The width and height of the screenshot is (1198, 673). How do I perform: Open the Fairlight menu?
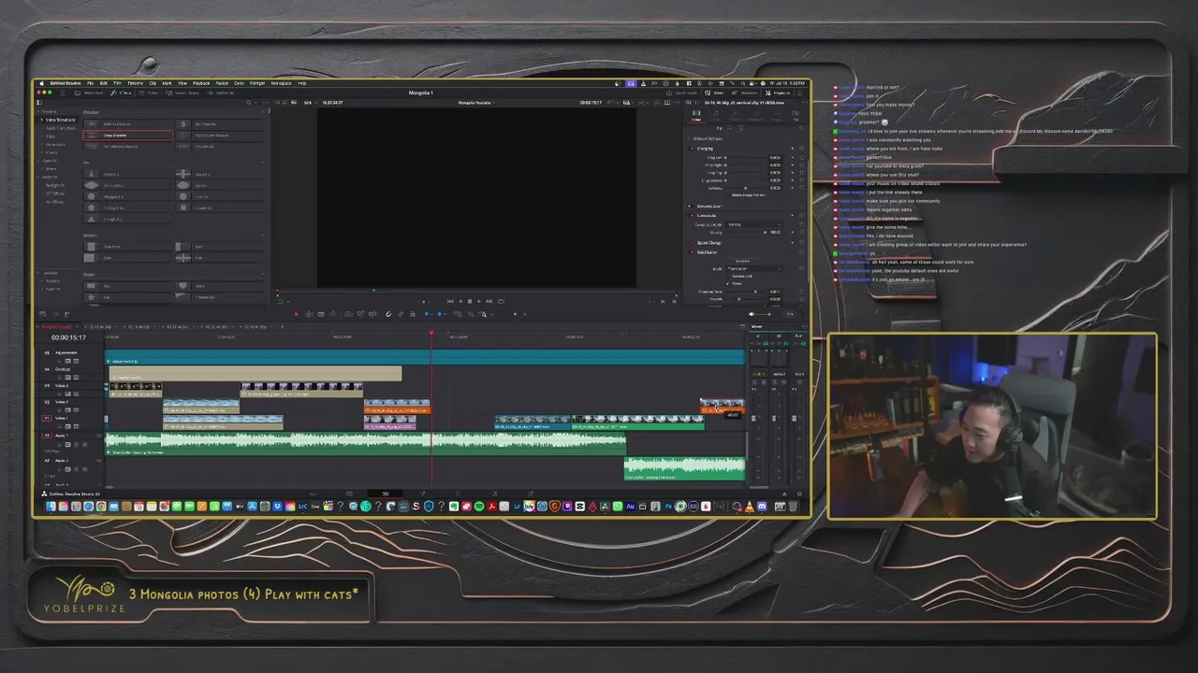click(x=256, y=83)
